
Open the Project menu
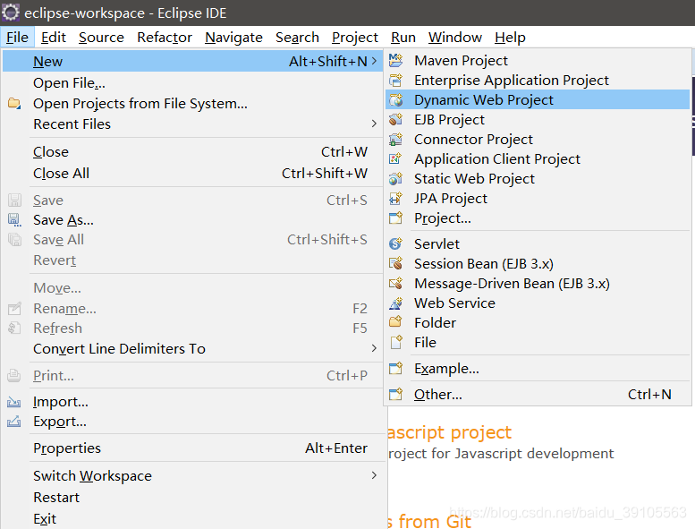(354, 38)
